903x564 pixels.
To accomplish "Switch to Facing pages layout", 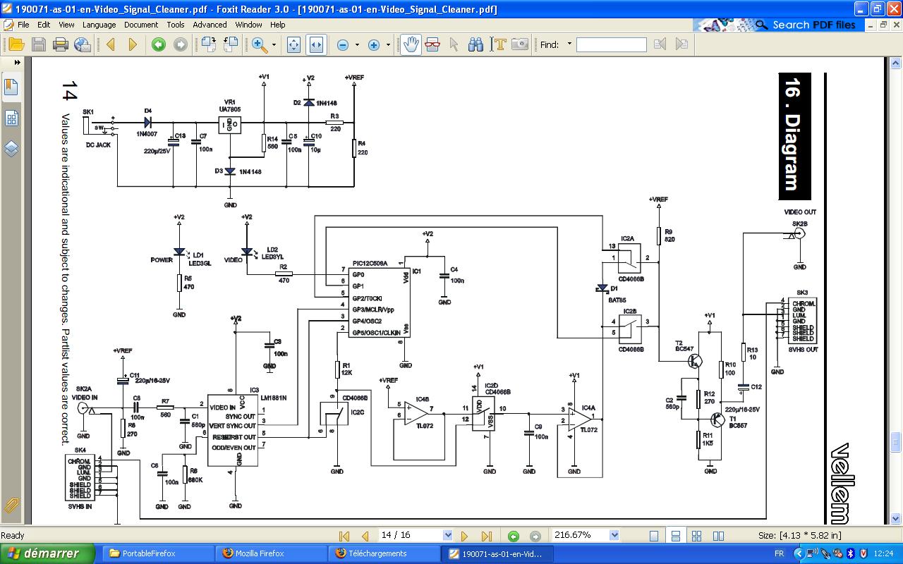I will point(717,536).
